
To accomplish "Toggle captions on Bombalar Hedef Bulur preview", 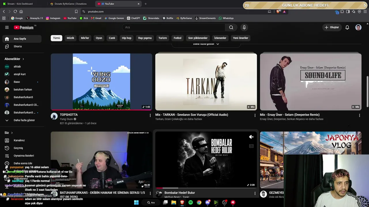I will (251, 146).
